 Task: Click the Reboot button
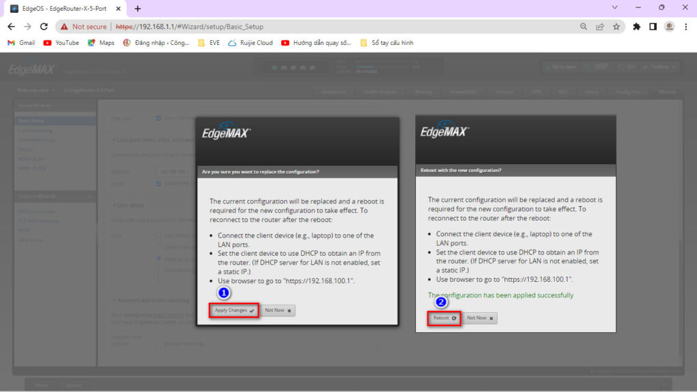tap(444, 318)
